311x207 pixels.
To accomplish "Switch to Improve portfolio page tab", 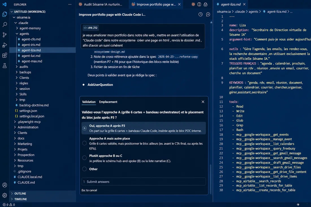I will [x=156, y=4].
